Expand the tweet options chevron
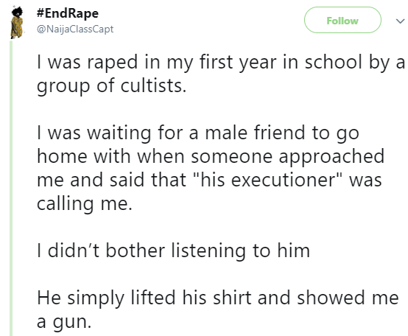This screenshot has height=336, width=408. pos(400,21)
